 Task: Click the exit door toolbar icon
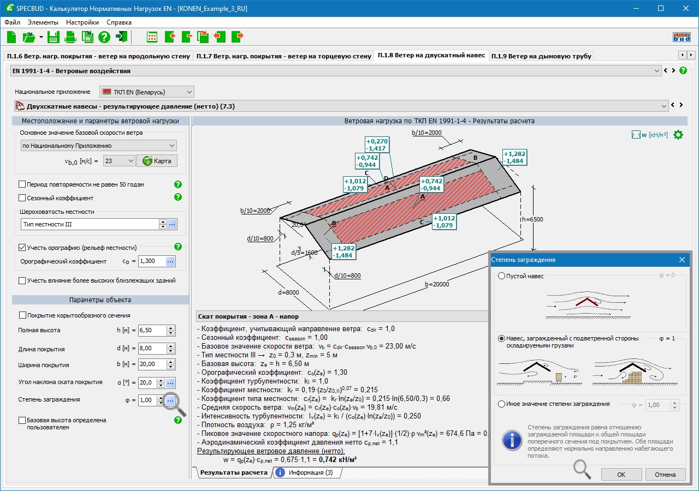[122, 37]
